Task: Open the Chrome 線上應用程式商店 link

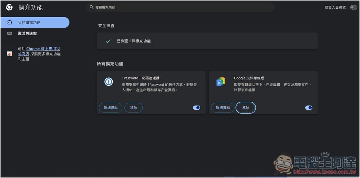Action: (x=39, y=52)
